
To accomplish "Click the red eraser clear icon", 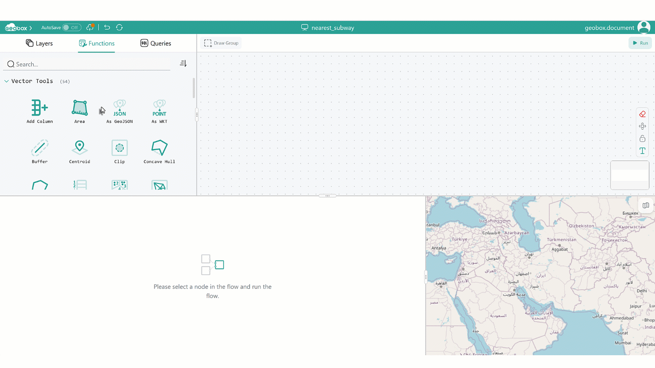I will 642,114.
